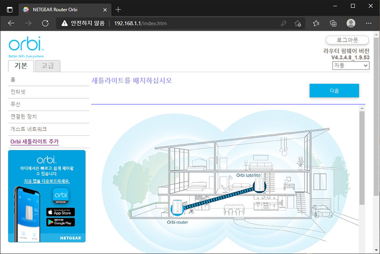Open the 인터넷 menu item
Image resolution: width=380 pixels, height=254 pixels.
49,92
